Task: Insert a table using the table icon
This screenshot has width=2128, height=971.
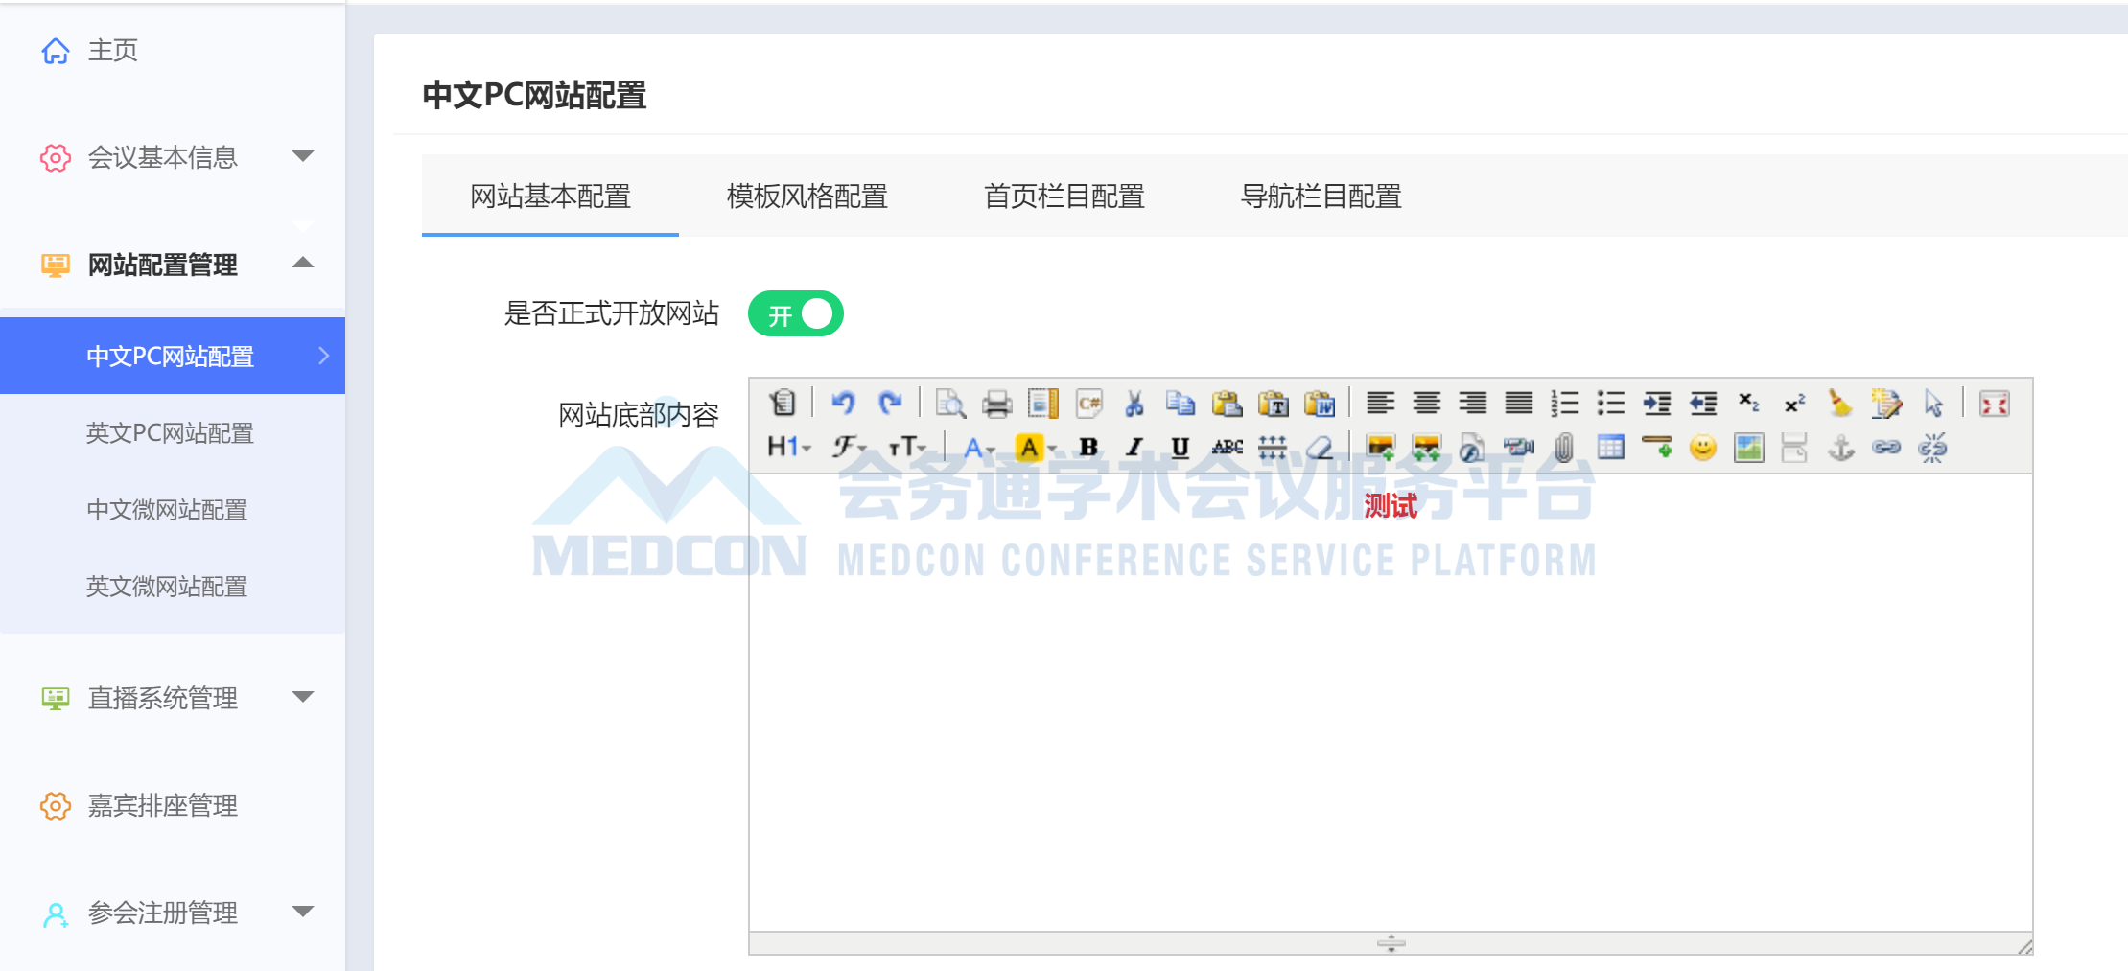Action: [1610, 448]
